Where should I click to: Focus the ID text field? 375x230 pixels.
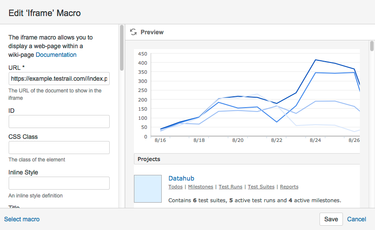59,122
